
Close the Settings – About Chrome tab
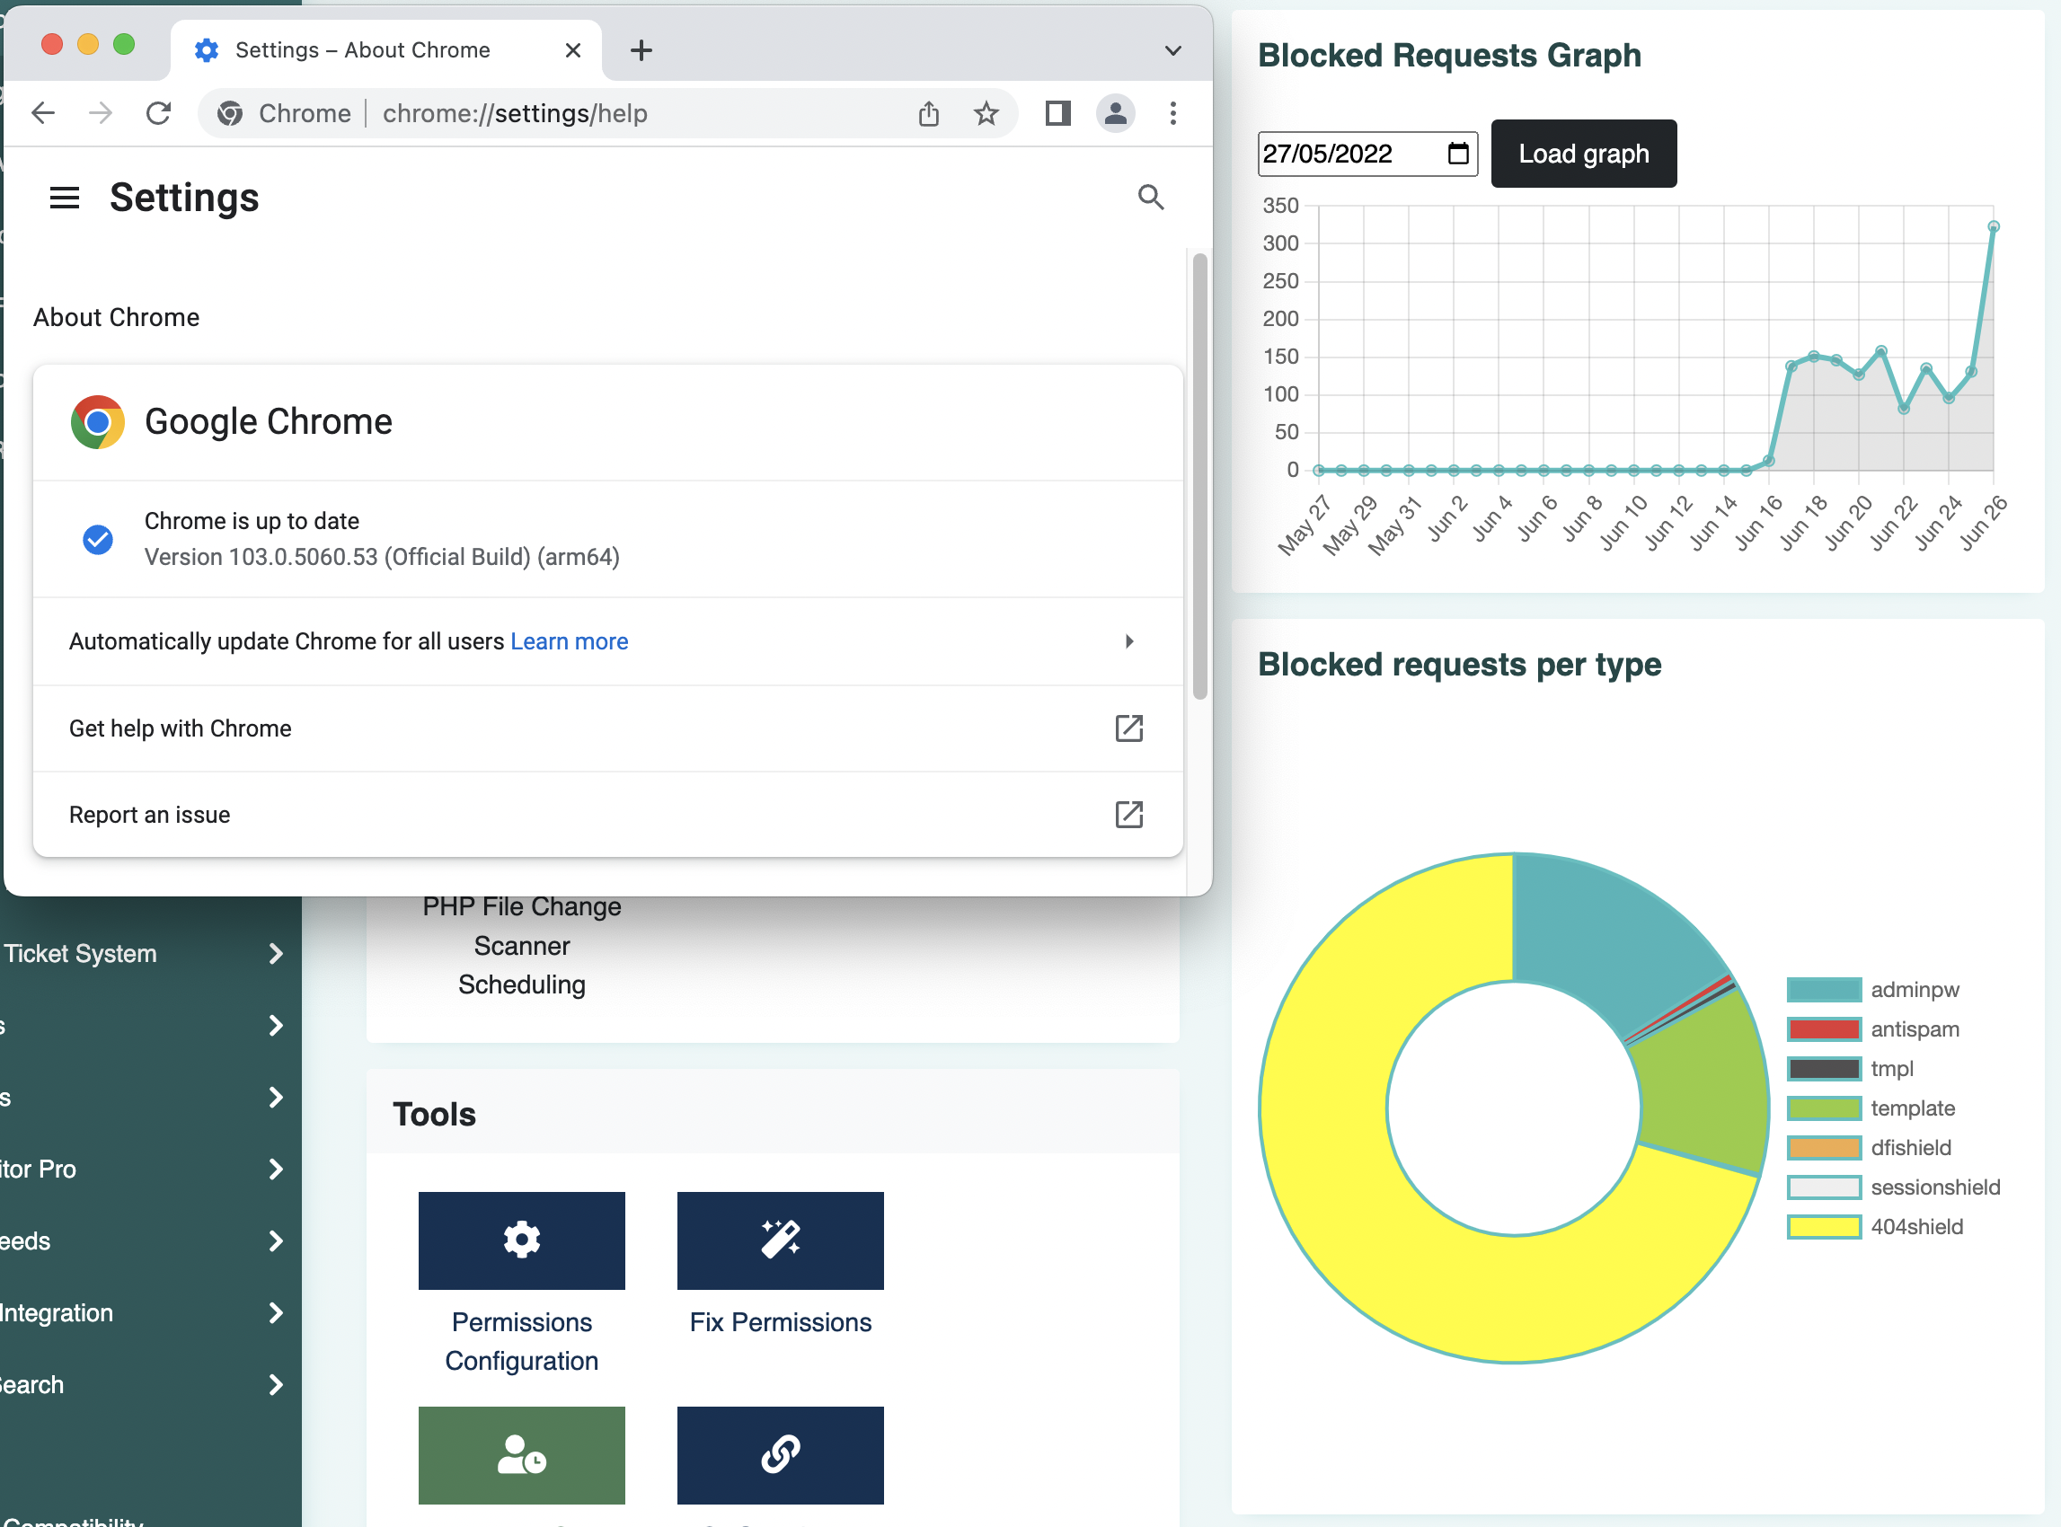click(x=572, y=50)
